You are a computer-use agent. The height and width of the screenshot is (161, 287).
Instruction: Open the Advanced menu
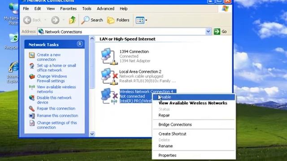click(105, 8)
